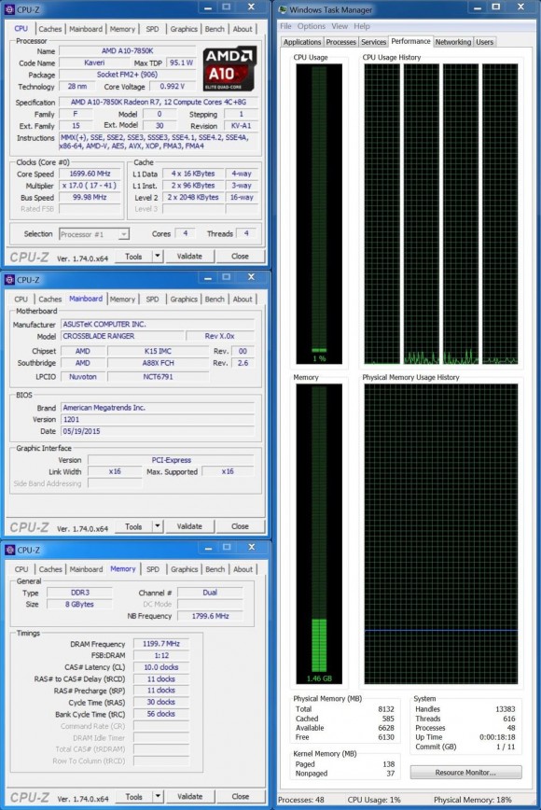The image size is (541, 810).
Task: Click the first CPU Usage History core graph
Action: tap(382, 214)
